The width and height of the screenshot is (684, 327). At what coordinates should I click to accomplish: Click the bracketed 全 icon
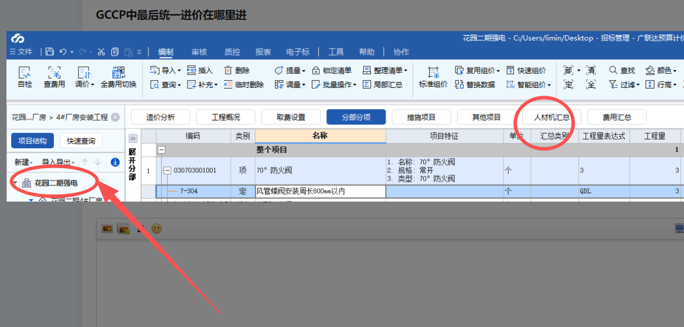591,84
